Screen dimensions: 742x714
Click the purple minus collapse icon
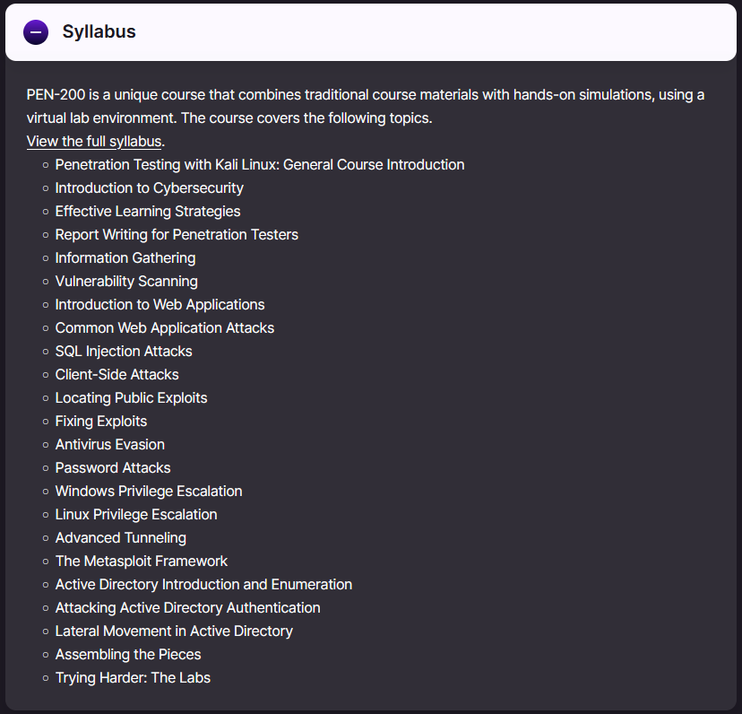[36, 32]
